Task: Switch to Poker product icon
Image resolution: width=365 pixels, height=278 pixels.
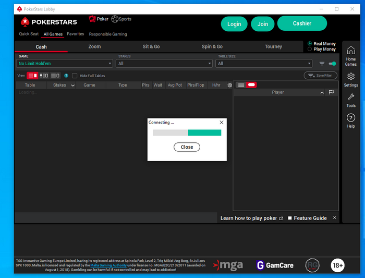Action: (x=99, y=19)
